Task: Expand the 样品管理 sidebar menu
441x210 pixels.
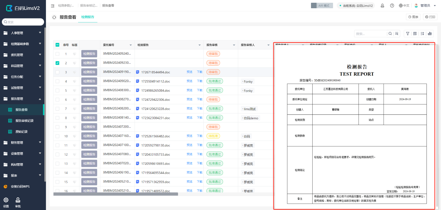Action: [x=22, y=66]
